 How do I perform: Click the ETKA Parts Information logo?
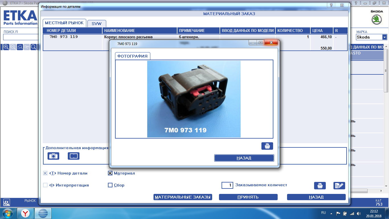(x=20, y=18)
